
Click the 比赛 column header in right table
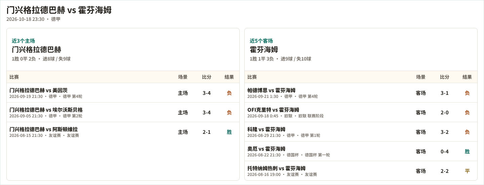click(252, 77)
